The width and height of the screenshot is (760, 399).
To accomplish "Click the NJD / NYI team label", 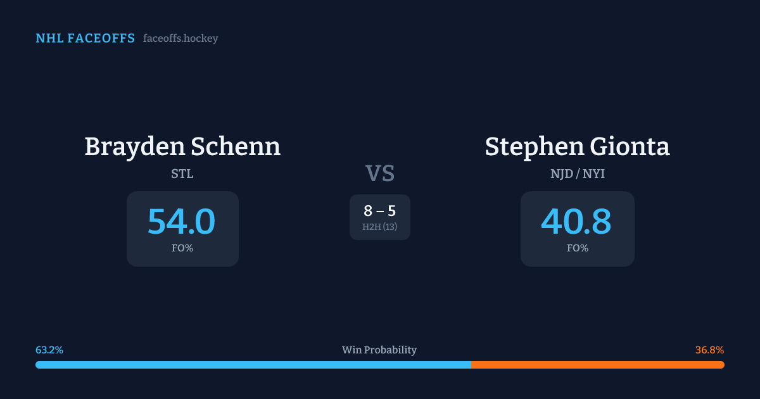I will pos(577,174).
